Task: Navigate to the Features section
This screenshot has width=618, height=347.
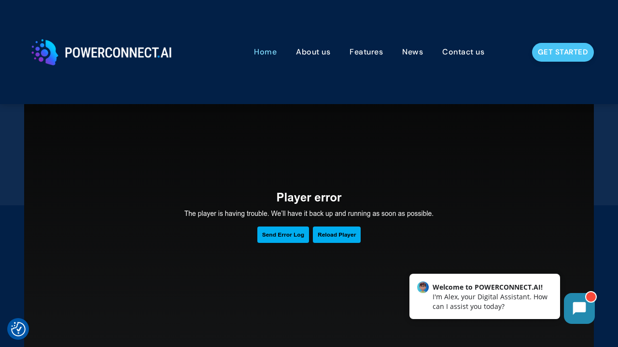Action: (x=366, y=52)
